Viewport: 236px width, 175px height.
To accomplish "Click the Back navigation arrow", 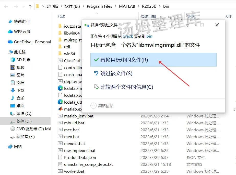I will 6,7.
